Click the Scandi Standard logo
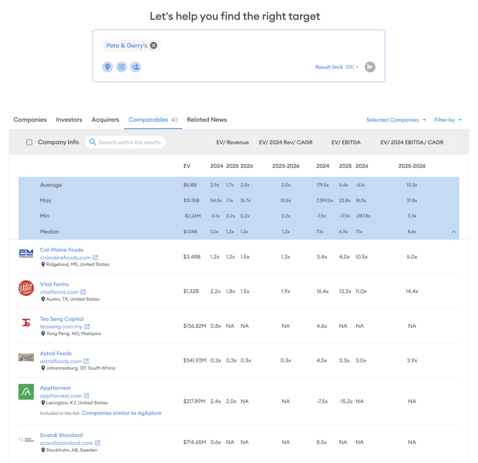 point(26,439)
